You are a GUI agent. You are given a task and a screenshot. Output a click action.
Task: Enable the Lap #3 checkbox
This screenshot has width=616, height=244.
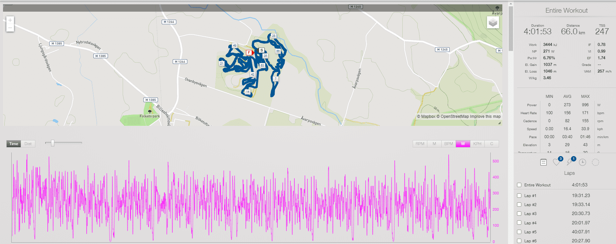click(x=519, y=214)
